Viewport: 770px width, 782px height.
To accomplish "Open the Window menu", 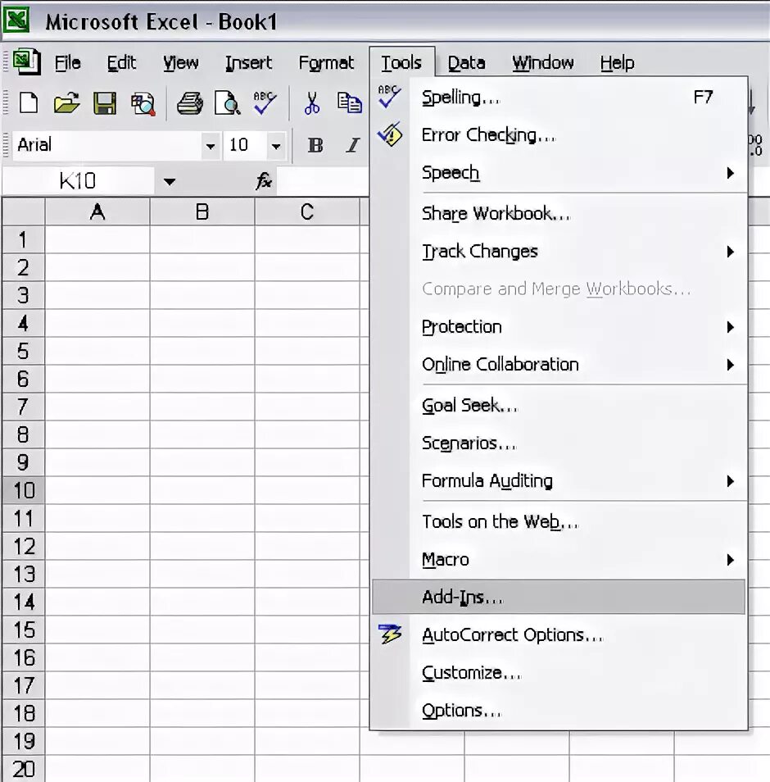I will pyautogui.click(x=543, y=63).
